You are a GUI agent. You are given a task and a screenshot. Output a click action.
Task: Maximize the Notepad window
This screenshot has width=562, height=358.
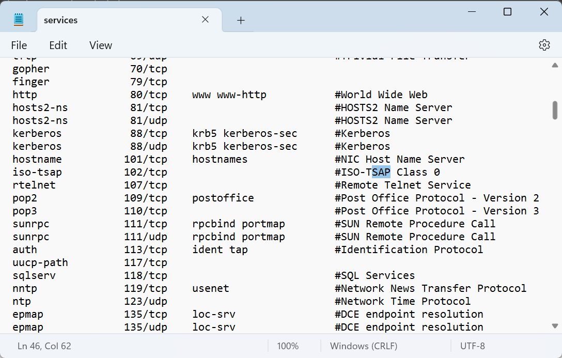[508, 12]
